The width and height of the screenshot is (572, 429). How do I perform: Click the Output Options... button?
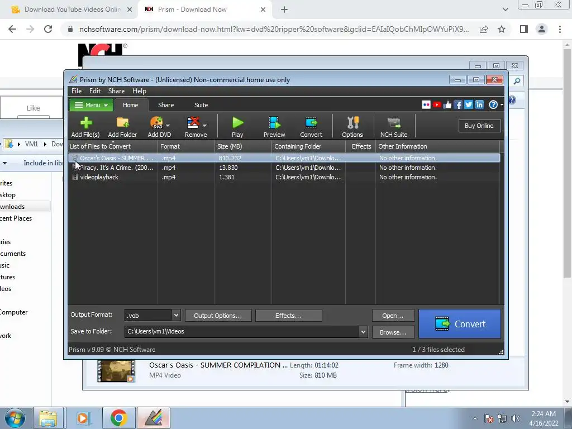coord(218,316)
